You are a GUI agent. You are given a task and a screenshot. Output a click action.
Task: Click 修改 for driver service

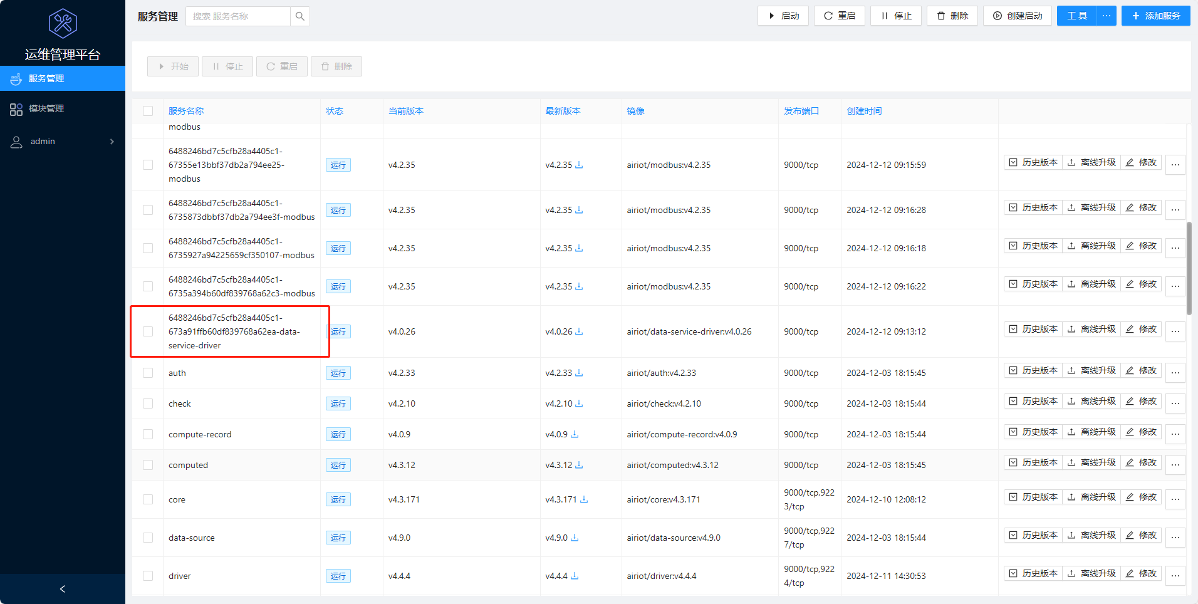1141,573
